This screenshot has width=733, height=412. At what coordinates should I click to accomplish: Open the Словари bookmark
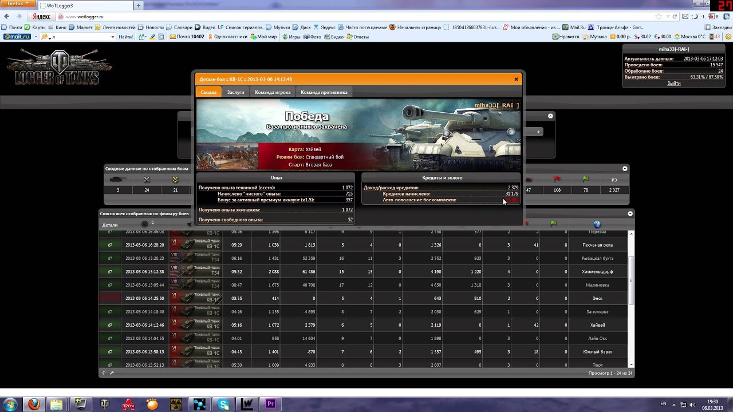[x=179, y=27]
